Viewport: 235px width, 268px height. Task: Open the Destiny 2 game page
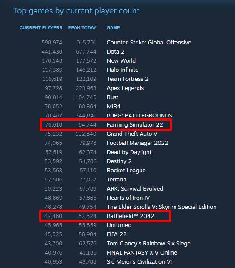coord(119,161)
